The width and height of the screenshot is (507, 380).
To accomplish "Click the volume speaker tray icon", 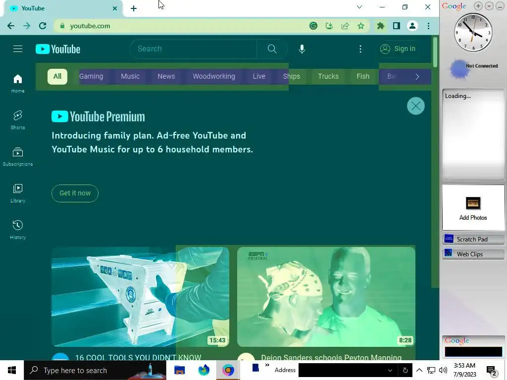I will 443,370.
